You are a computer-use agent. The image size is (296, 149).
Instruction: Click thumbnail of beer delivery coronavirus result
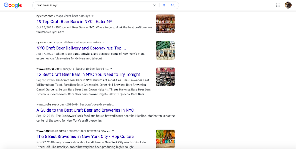pos(165,50)
